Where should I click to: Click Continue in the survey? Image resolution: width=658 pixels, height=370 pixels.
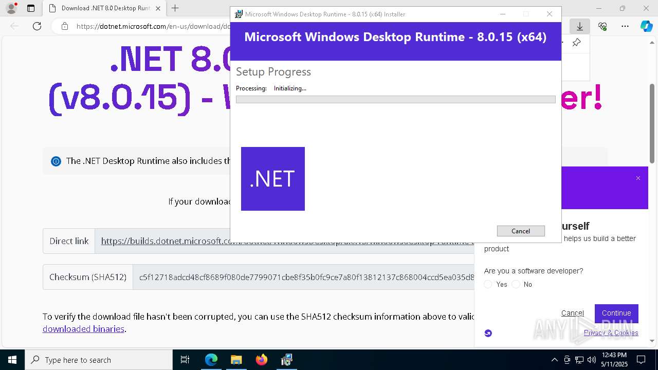point(616,313)
